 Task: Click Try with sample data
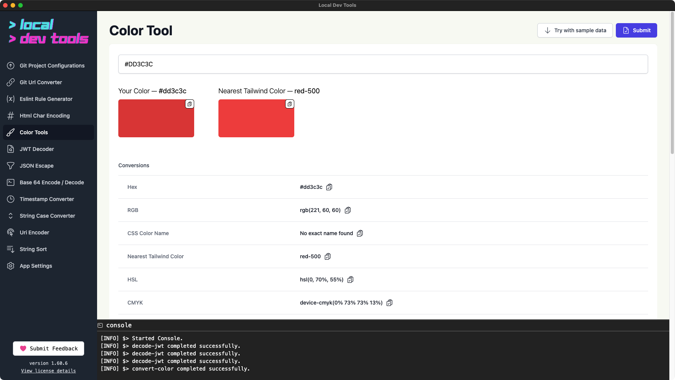575,30
